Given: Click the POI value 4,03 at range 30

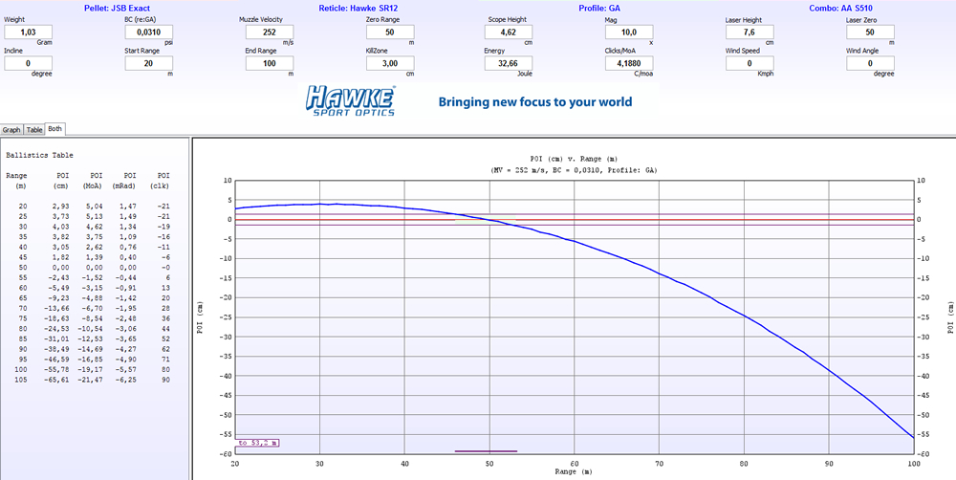Looking at the screenshot, I should point(59,229).
